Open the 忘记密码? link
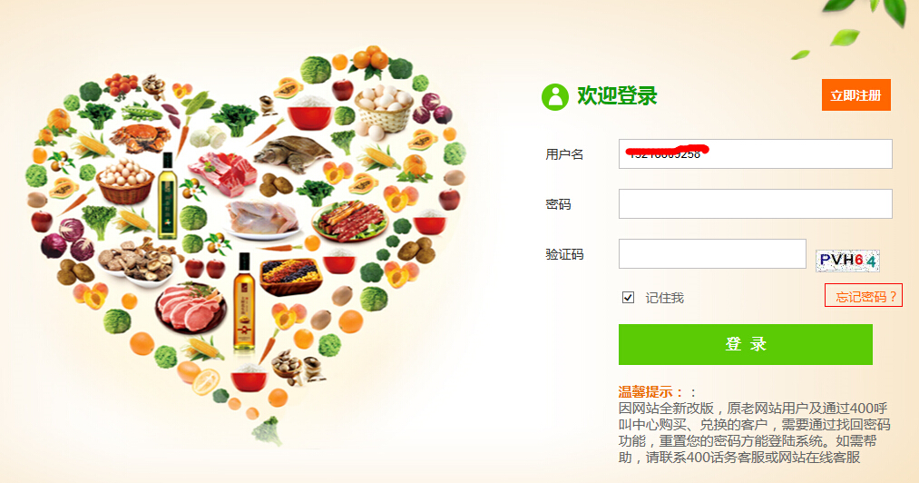Screen dimensions: 919x483 865,296
